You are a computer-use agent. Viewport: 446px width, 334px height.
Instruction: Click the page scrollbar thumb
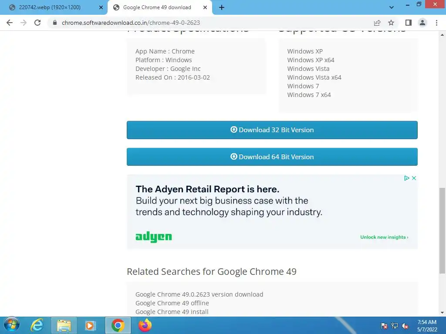click(442, 230)
